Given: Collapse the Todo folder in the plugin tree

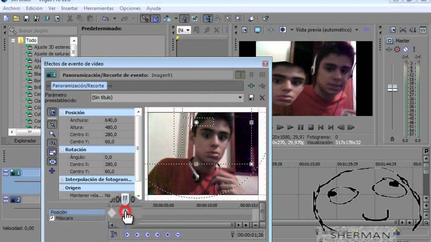Looking at the screenshot, I should (x=13, y=40).
